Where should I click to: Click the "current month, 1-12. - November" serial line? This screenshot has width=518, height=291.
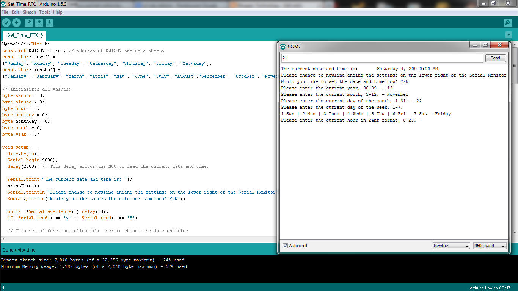tap(345, 95)
